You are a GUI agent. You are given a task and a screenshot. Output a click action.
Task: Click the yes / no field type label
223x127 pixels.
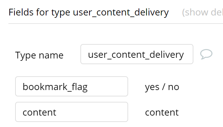coord(162,87)
